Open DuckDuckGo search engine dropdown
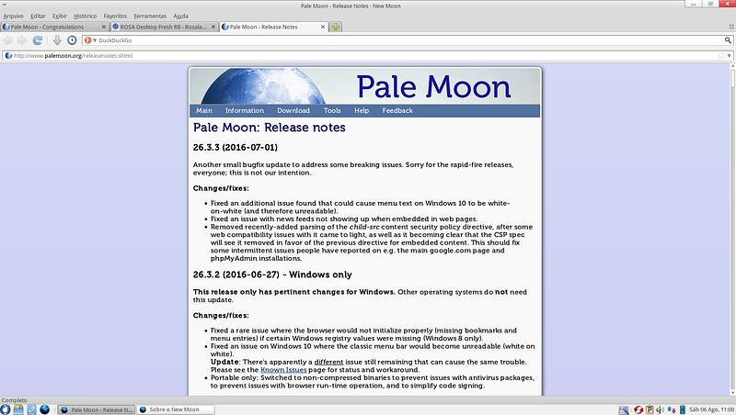Viewport: 736px width, 415px height. pos(90,40)
